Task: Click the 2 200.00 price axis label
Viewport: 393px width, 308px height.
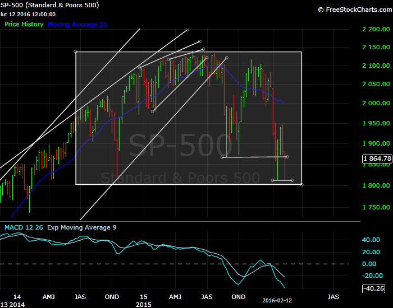Action: tap(376, 29)
